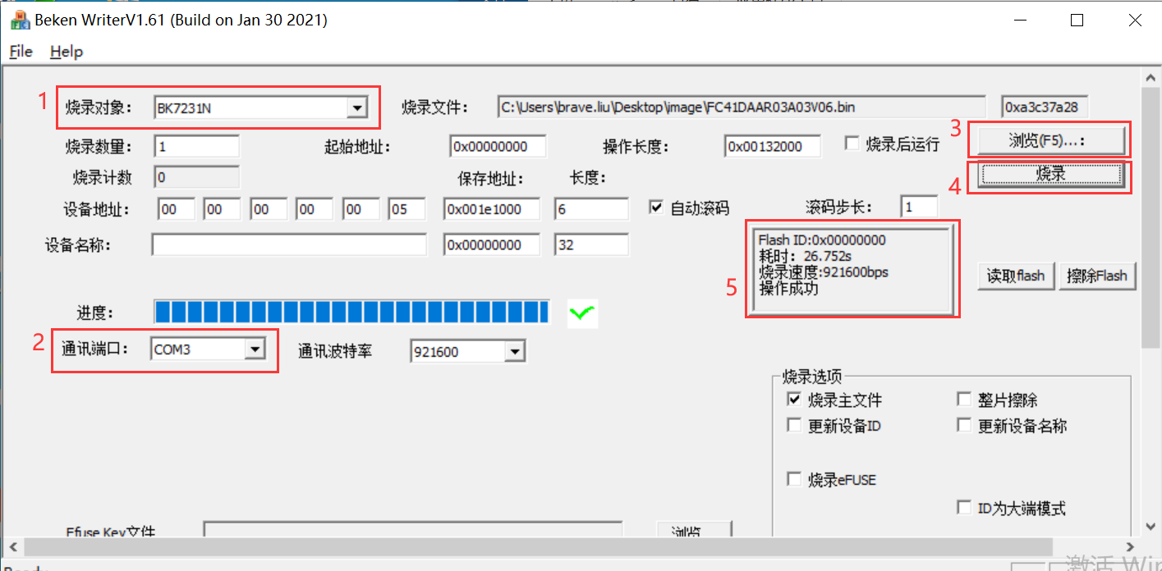Disable the 自动滚码 auto-increment checkbox
Image resolution: width=1162 pixels, height=571 pixels.
pyautogui.click(x=655, y=206)
